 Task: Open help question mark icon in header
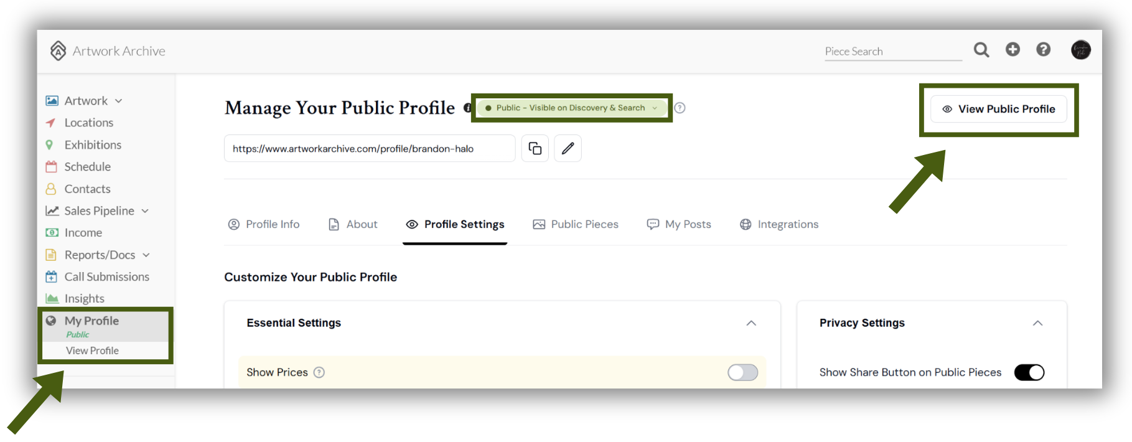coord(1044,49)
